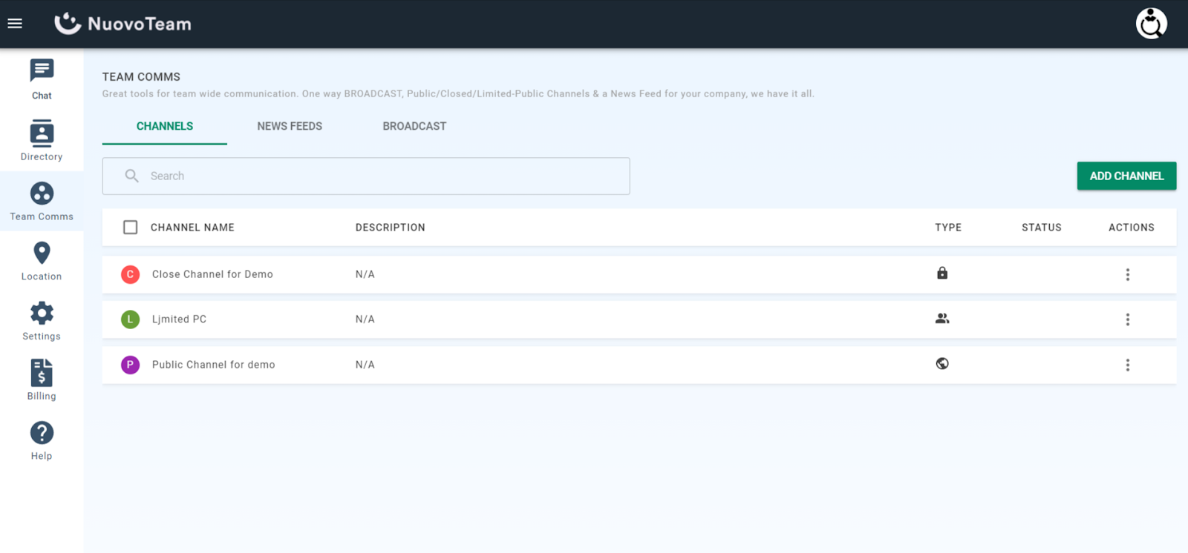Toggle the select-all channels checkbox
This screenshot has height=553, width=1188.
(131, 228)
